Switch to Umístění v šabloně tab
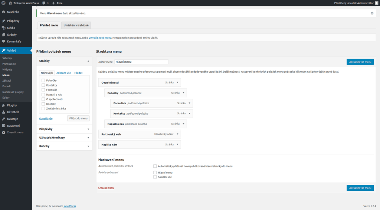Screen dimensions: 380x210 pyautogui.click(x=76, y=25)
